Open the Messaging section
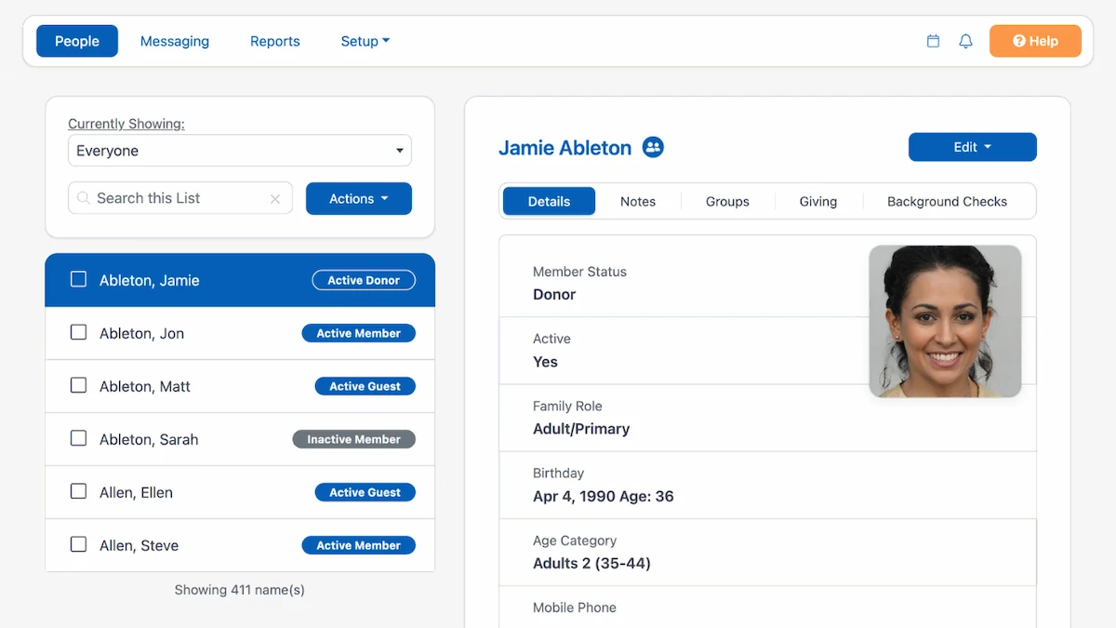This screenshot has width=1116, height=628. [x=175, y=41]
